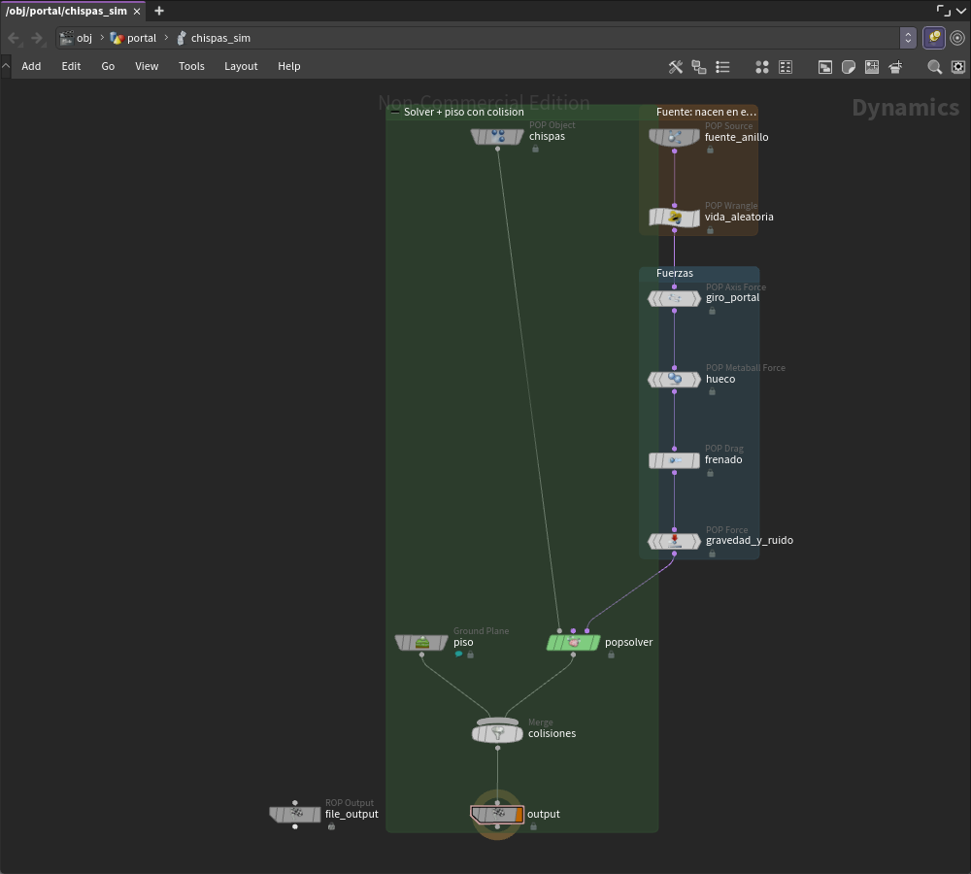
Task: Open the network display options gear
Action: tap(958, 67)
